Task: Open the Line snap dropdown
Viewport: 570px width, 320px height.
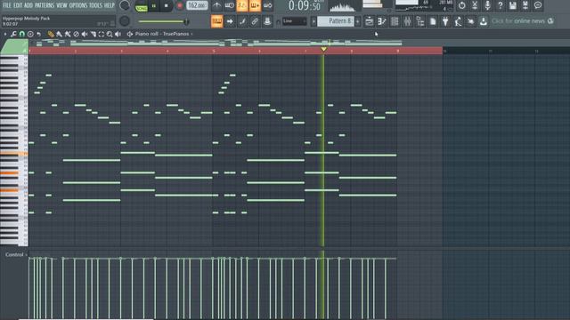Action: [x=295, y=21]
